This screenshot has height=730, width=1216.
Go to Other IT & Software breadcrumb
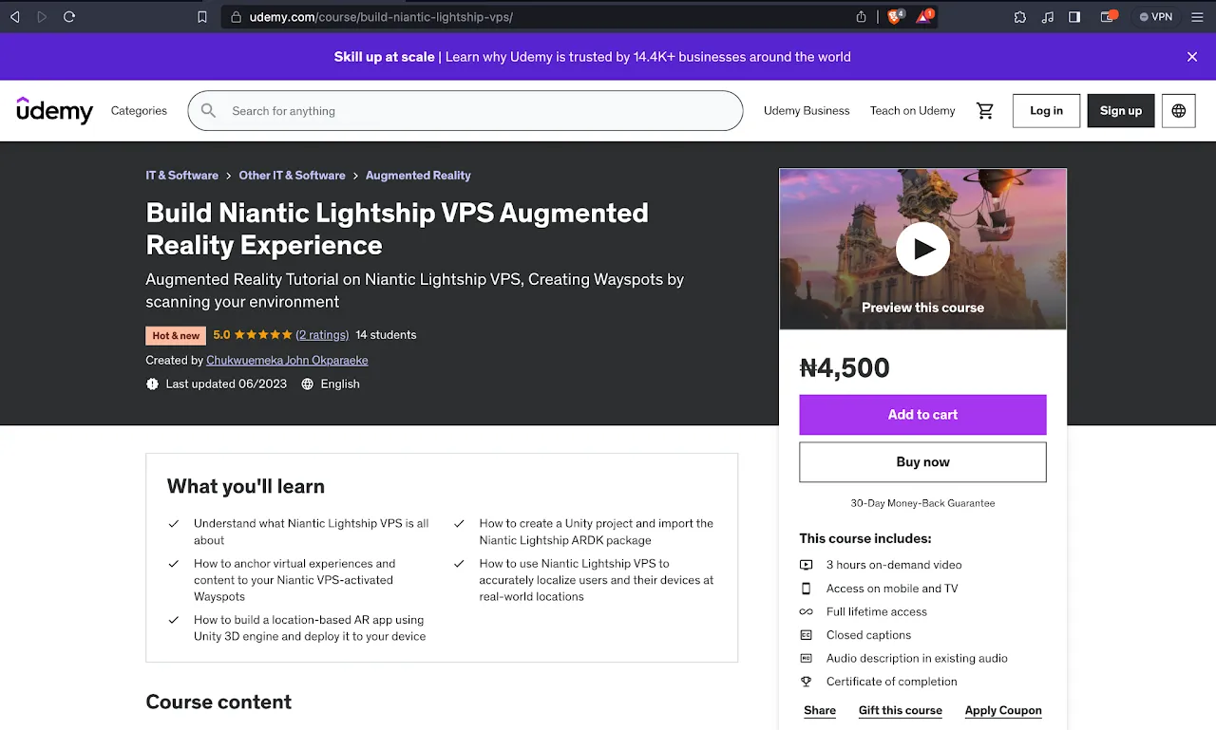(292, 176)
